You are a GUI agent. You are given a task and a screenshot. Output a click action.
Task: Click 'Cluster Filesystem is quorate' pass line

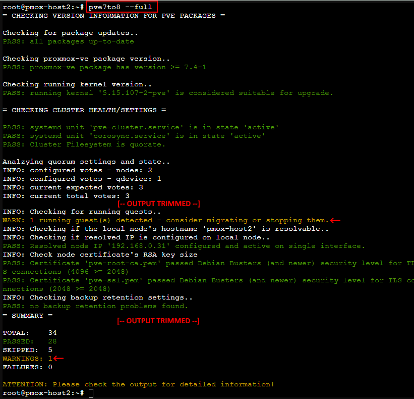pyautogui.click(x=84, y=144)
